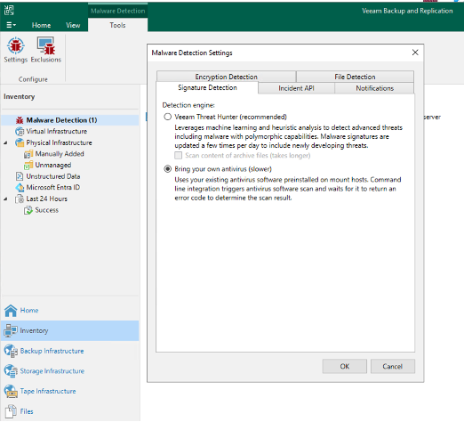The height and width of the screenshot is (422, 464).
Task: Select Bring your own antivirus radio button
Action: point(168,169)
